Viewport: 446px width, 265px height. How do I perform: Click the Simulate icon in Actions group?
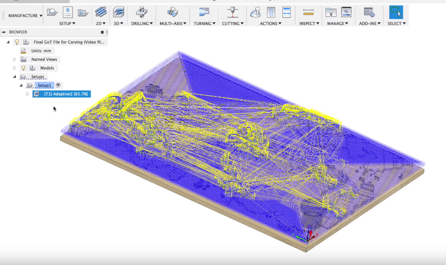click(x=255, y=12)
